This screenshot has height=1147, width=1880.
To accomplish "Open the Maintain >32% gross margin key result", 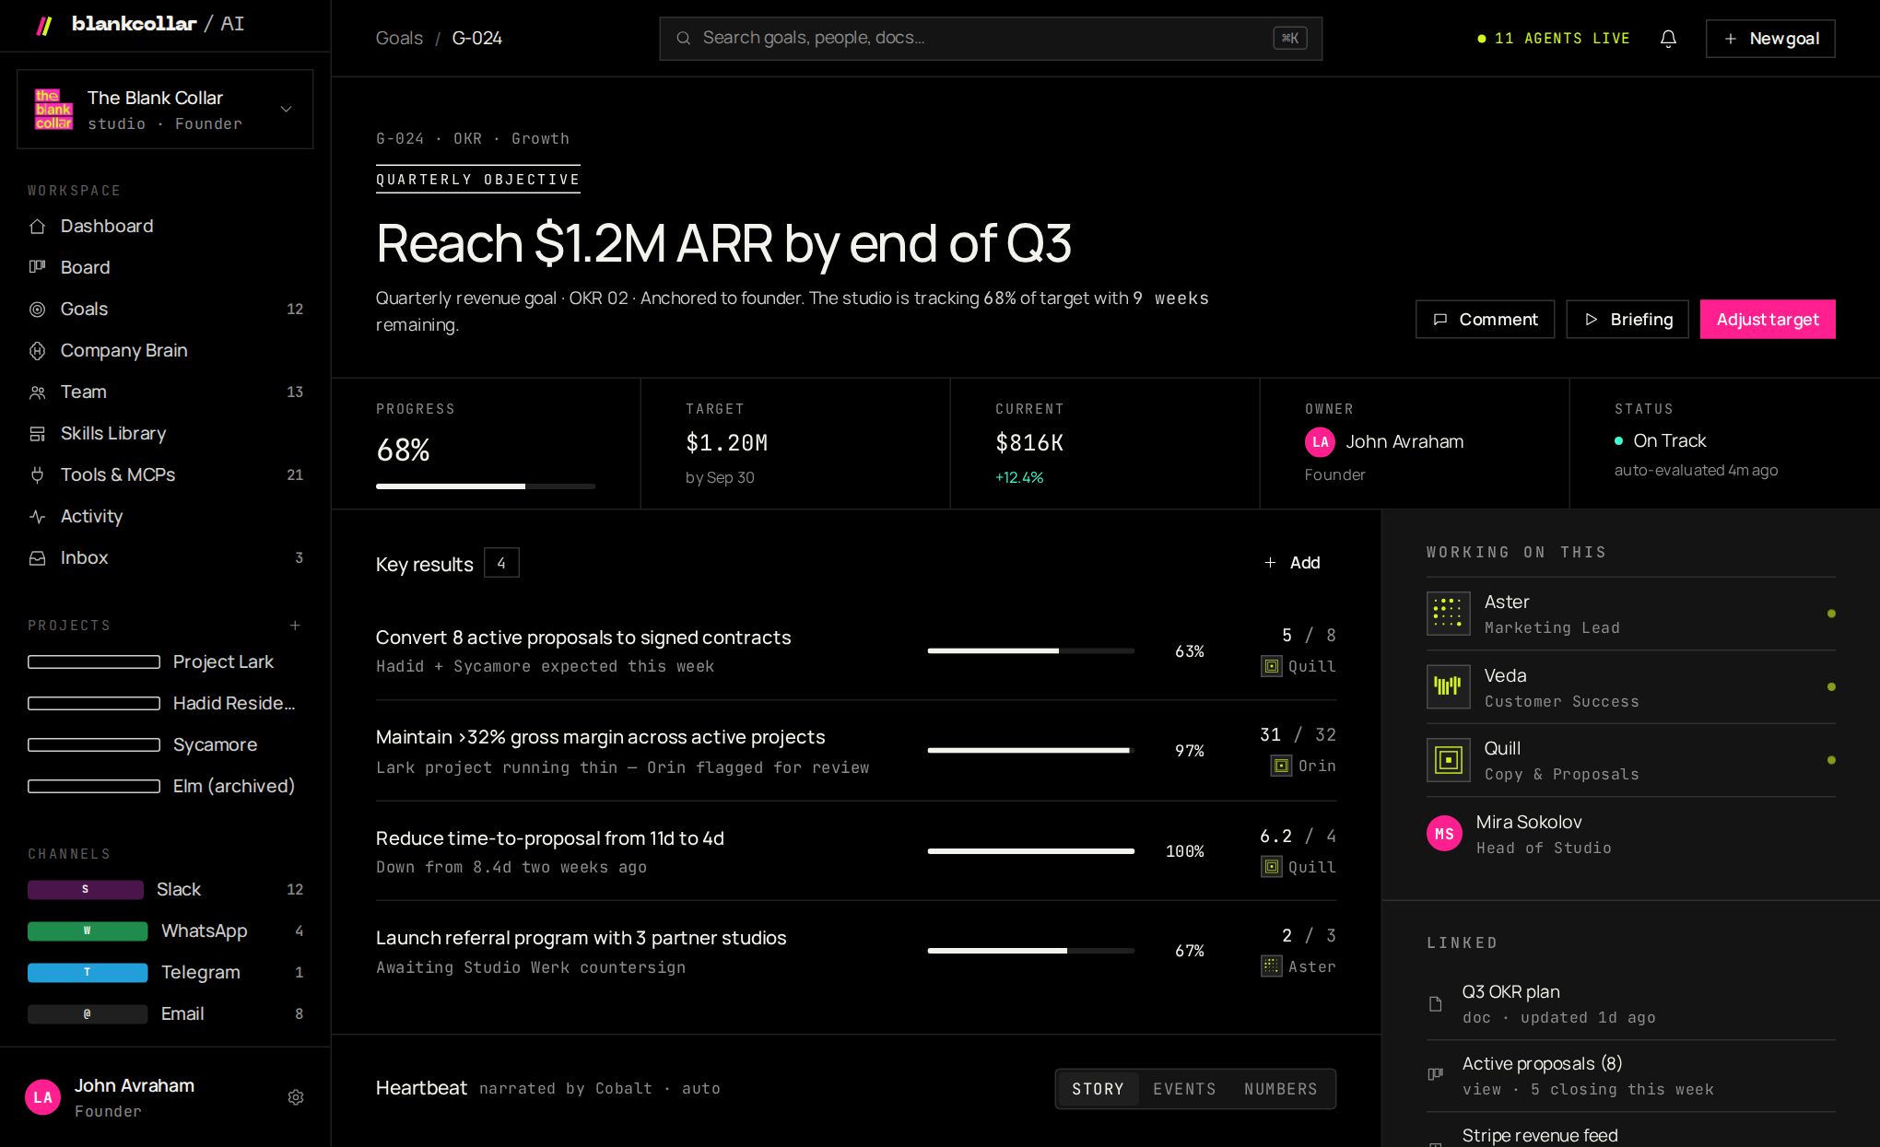I will tap(856, 751).
